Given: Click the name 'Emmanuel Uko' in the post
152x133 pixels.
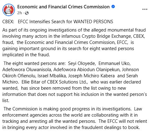Looking at the screenshot, I should coord(114,63).
